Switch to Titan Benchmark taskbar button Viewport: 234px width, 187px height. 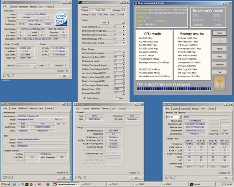pyautogui.click(x=66, y=184)
